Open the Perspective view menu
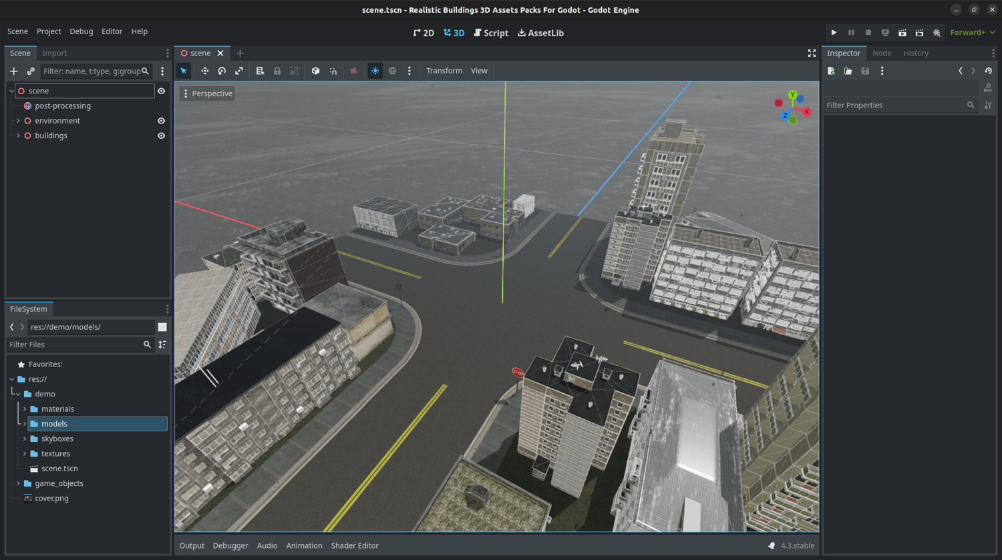 [208, 93]
